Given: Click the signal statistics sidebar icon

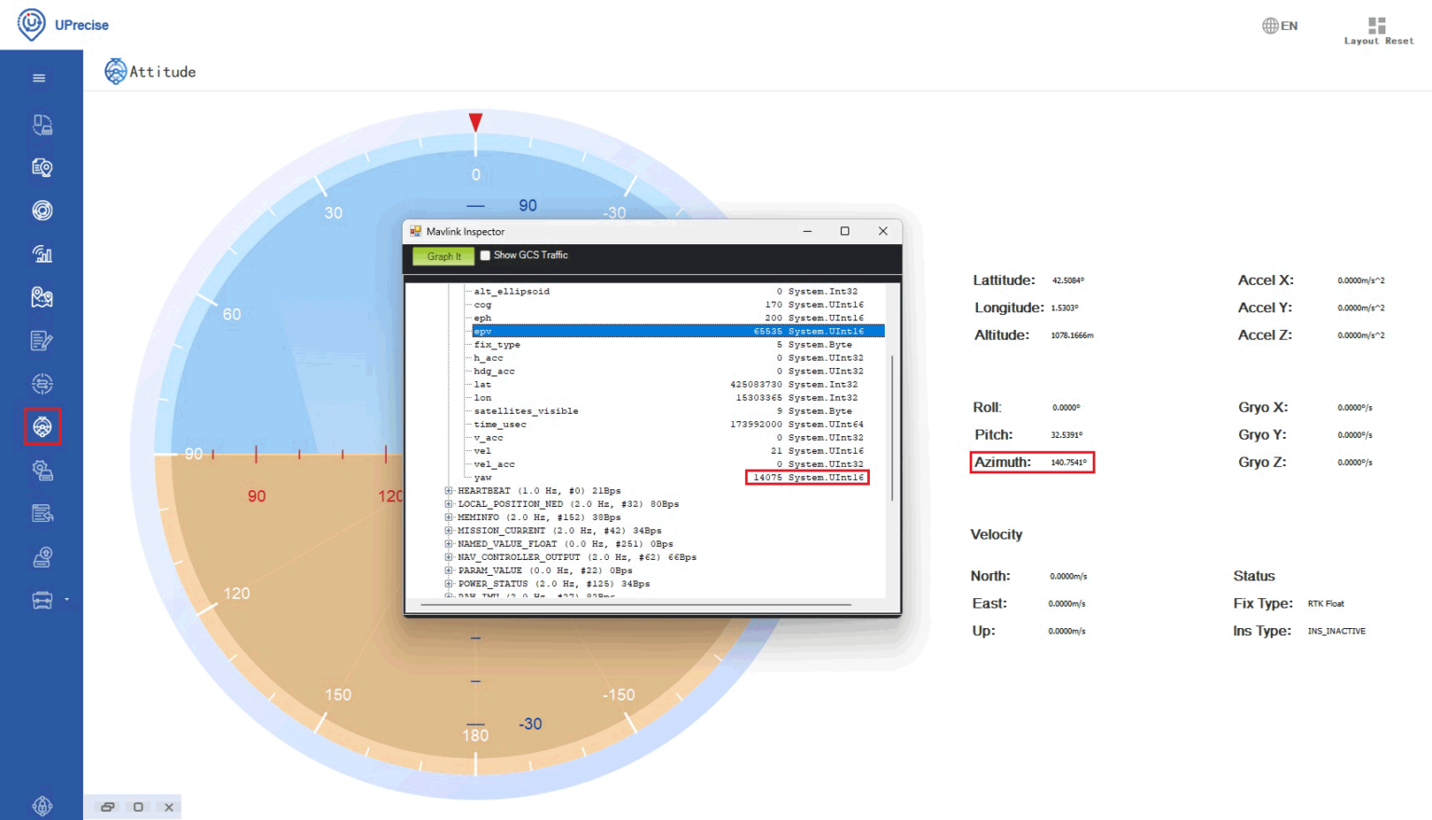Looking at the screenshot, I should coord(42,253).
